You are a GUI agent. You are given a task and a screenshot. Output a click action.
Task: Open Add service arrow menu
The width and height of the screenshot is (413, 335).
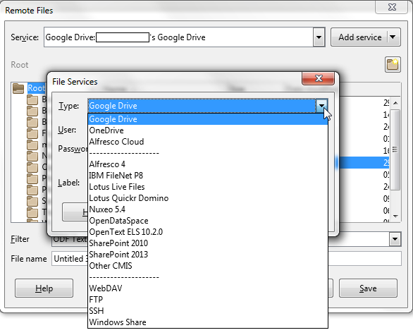[393, 37]
